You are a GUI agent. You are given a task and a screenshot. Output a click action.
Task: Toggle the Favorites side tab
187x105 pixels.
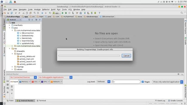click(x=4, y=92)
